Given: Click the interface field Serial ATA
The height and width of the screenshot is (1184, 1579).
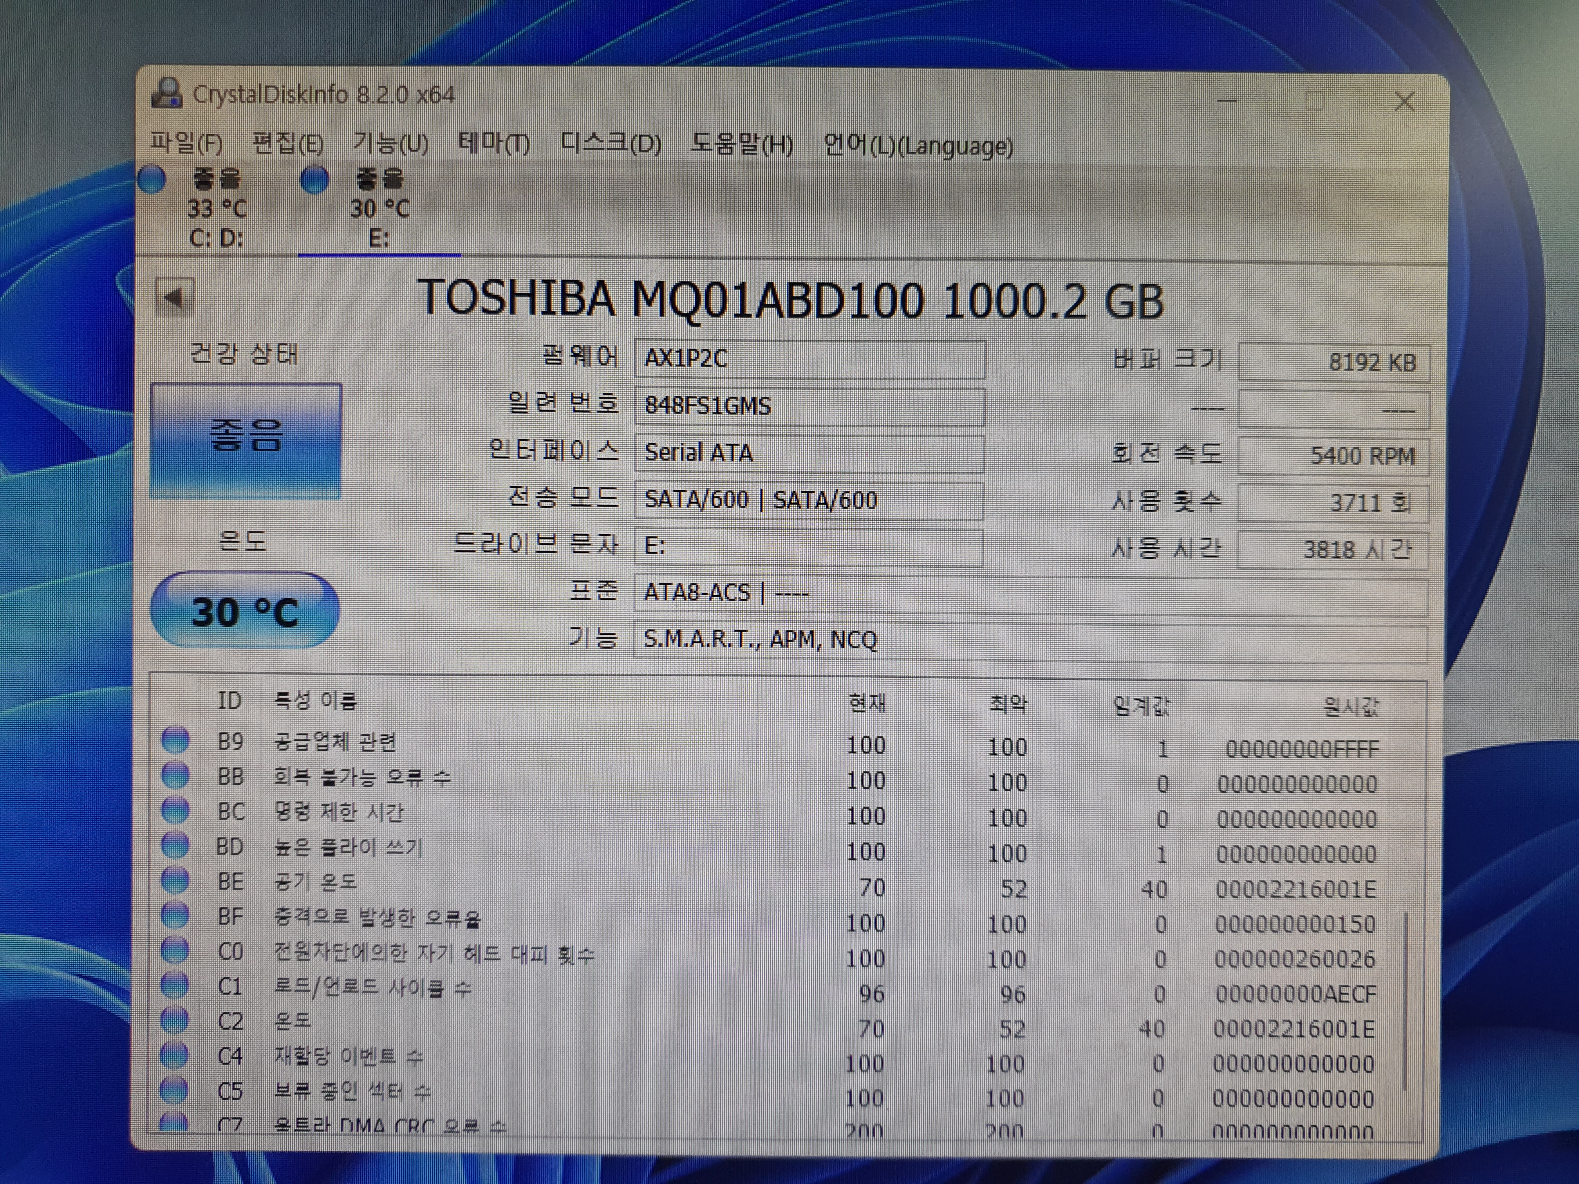Looking at the screenshot, I should click(x=809, y=453).
